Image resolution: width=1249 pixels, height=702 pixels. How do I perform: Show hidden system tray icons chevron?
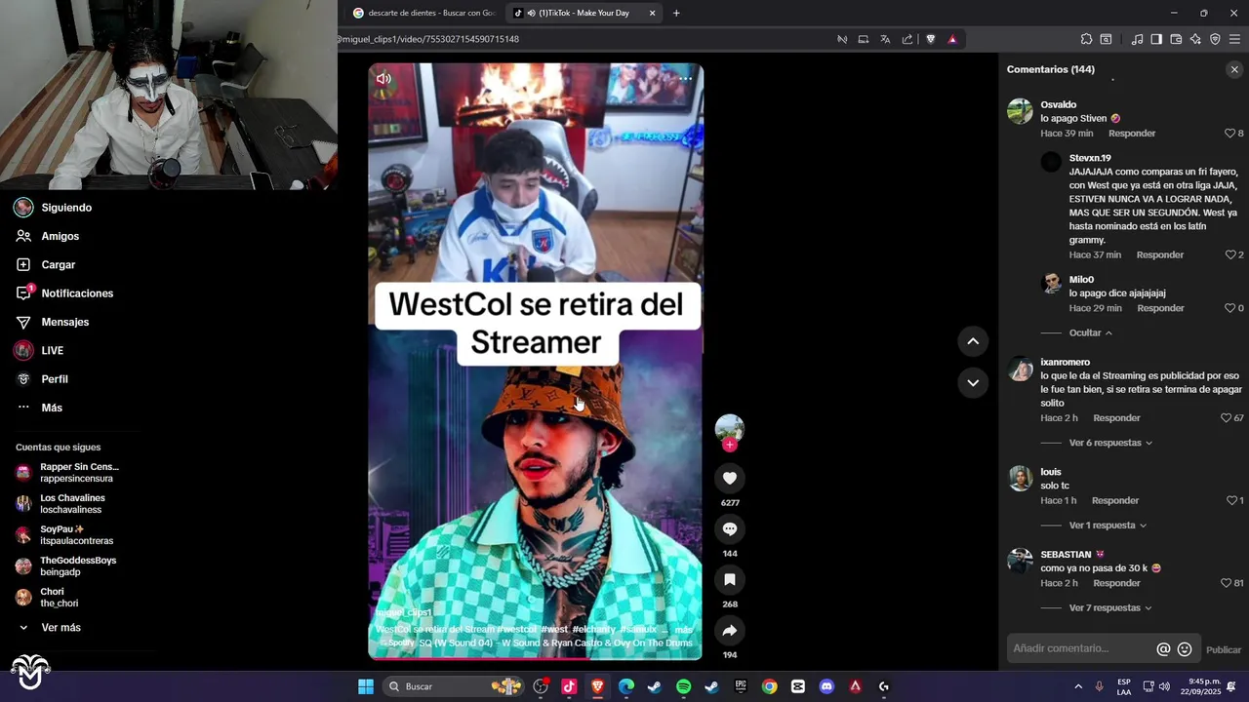click(1078, 686)
